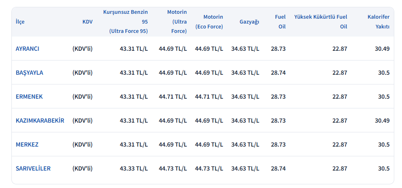Open the AYRANCI district link
The image size is (402, 188).
pos(27,49)
